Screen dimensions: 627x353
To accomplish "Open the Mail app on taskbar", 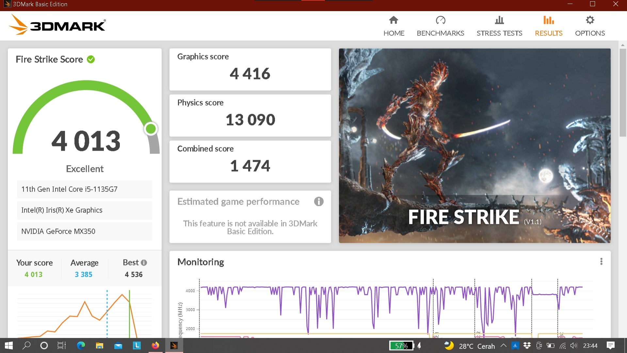I will click(118, 345).
